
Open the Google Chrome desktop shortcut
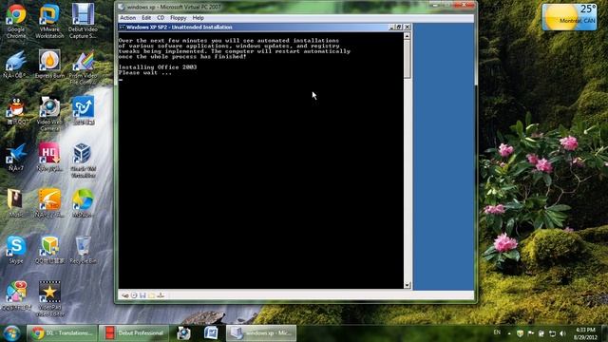[16, 21]
